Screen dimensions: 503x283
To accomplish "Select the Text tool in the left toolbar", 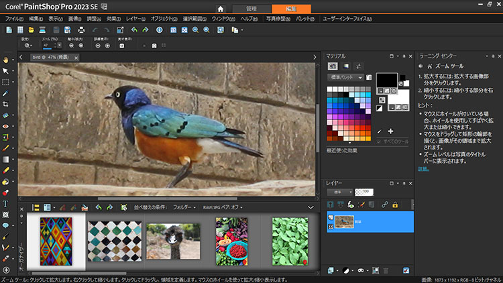I will point(6,203).
